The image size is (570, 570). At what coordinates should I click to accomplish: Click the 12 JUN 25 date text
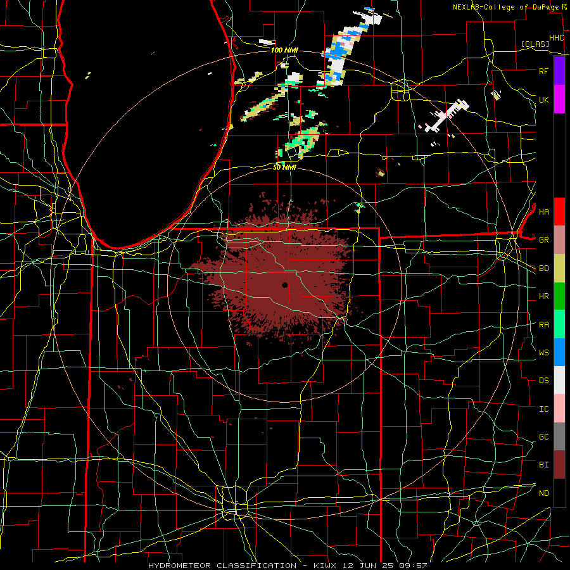(x=368, y=566)
